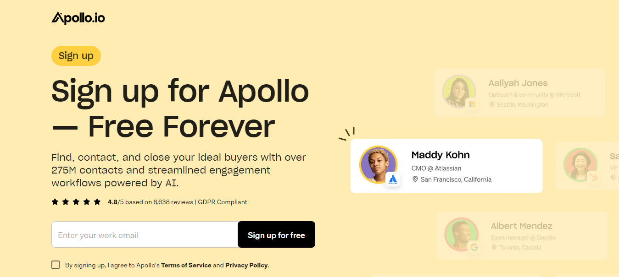This screenshot has height=277, width=619.
Task: Click Albert Mendez's profile photo
Action: [x=462, y=235]
